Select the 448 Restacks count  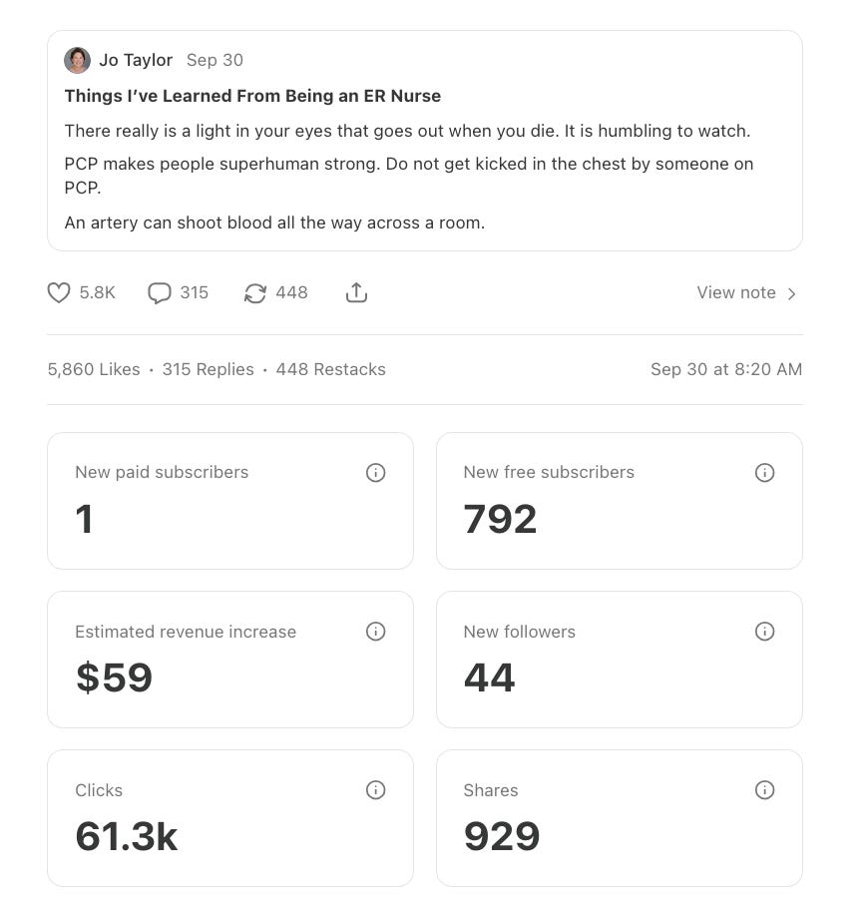(x=331, y=369)
